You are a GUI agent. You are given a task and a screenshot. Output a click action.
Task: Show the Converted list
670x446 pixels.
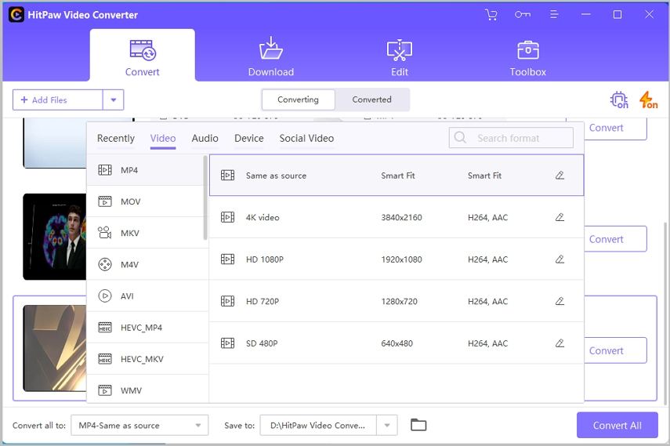371,100
